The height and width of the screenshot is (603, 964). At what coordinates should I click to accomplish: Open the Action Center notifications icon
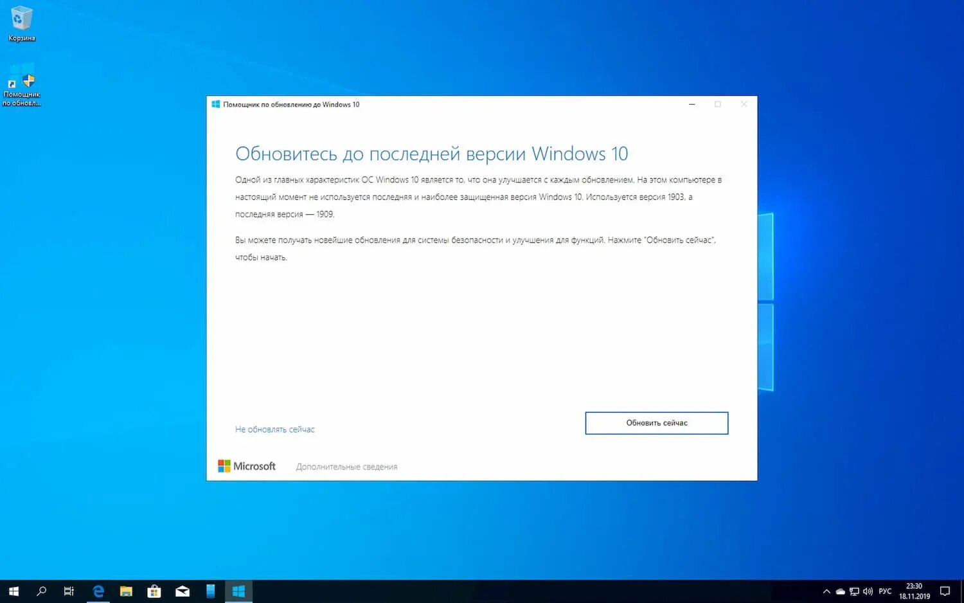click(x=945, y=591)
